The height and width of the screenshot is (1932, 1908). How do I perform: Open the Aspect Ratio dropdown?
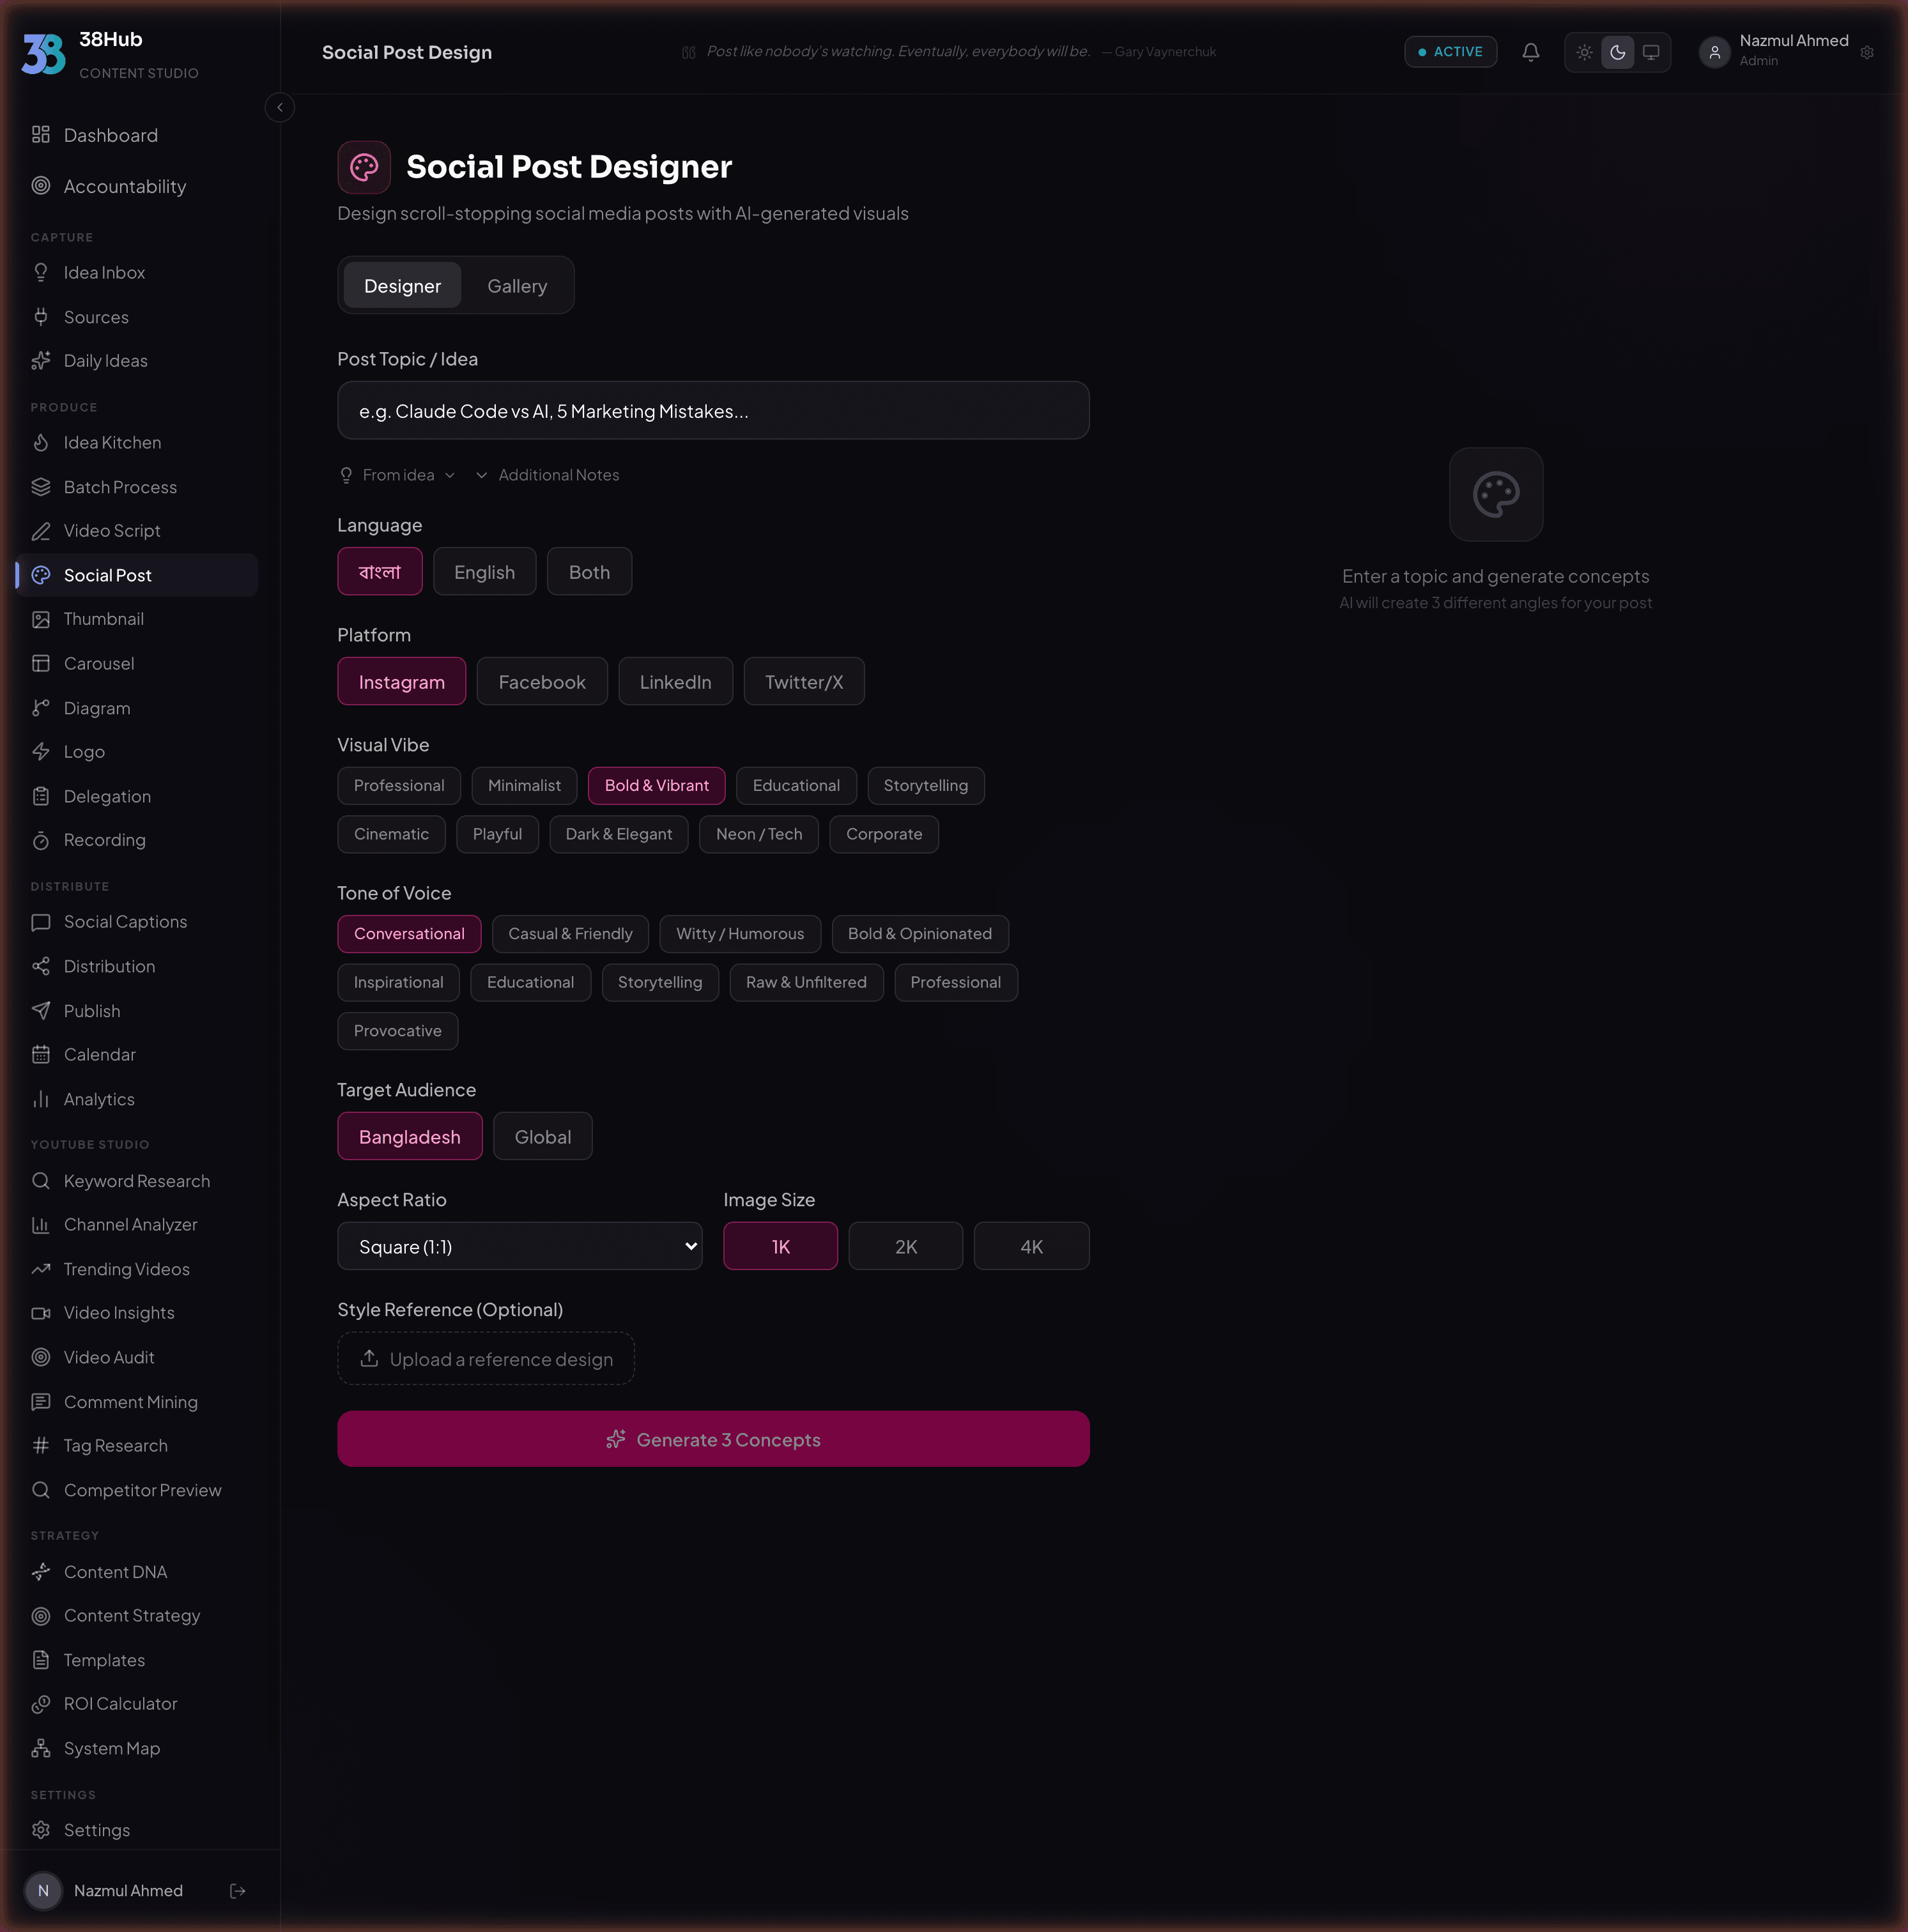(519, 1246)
